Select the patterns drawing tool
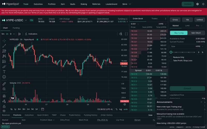Viewport: 207px width, 129px height. click(x=4, y=56)
